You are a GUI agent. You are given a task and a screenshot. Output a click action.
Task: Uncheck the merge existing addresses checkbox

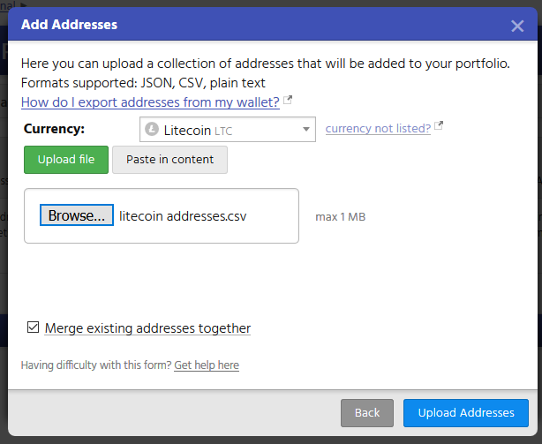click(x=34, y=327)
